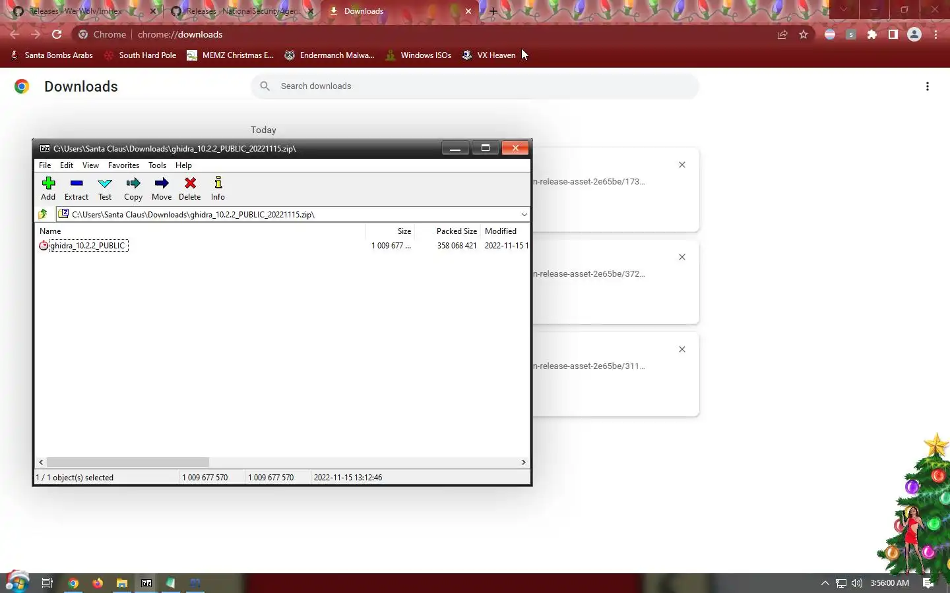This screenshot has width=950, height=593.
Task: Click the 7-Zip scrollbar left arrow
Action: [x=41, y=463]
